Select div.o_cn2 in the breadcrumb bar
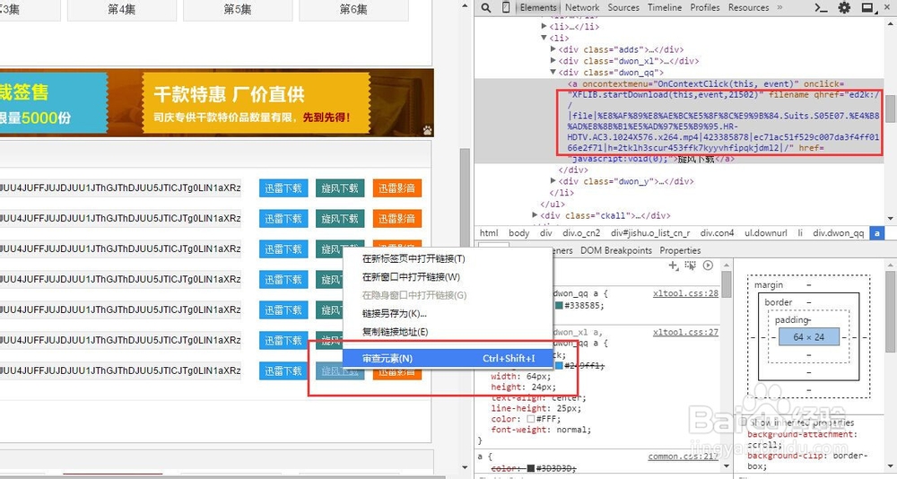Viewport: 897px width, 479px height. [x=581, y=233]
